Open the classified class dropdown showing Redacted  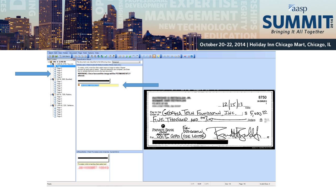(x=126, y=62)
